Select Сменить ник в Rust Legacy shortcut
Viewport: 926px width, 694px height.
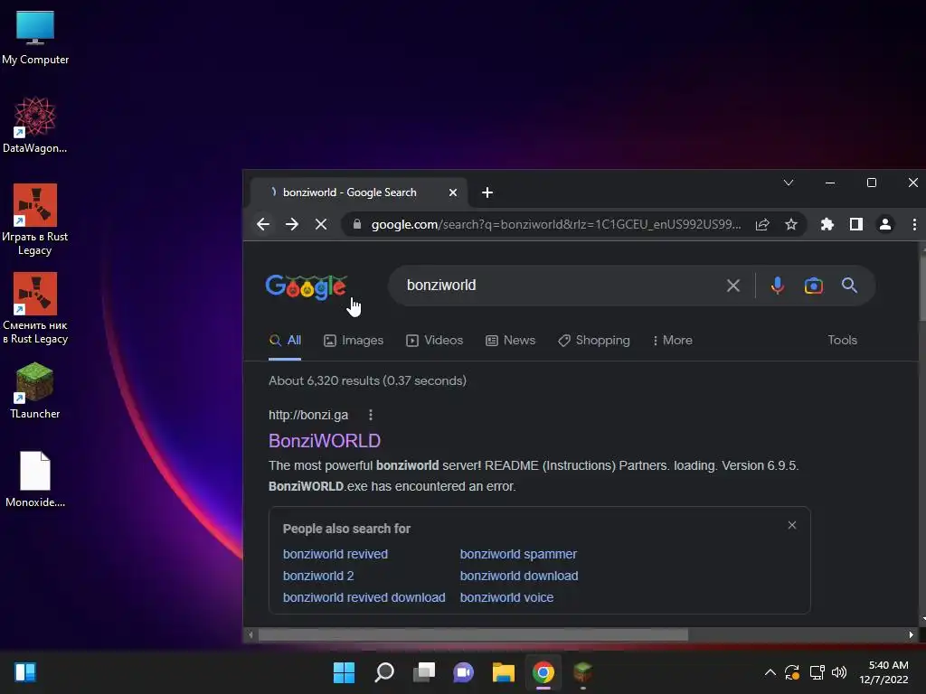tap(35, 308)
